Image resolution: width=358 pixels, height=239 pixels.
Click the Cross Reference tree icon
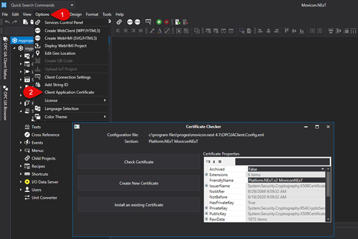[27, 135]
